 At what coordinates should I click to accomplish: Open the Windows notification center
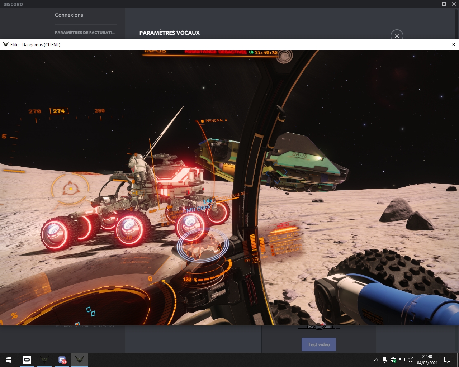coord(447,359)
